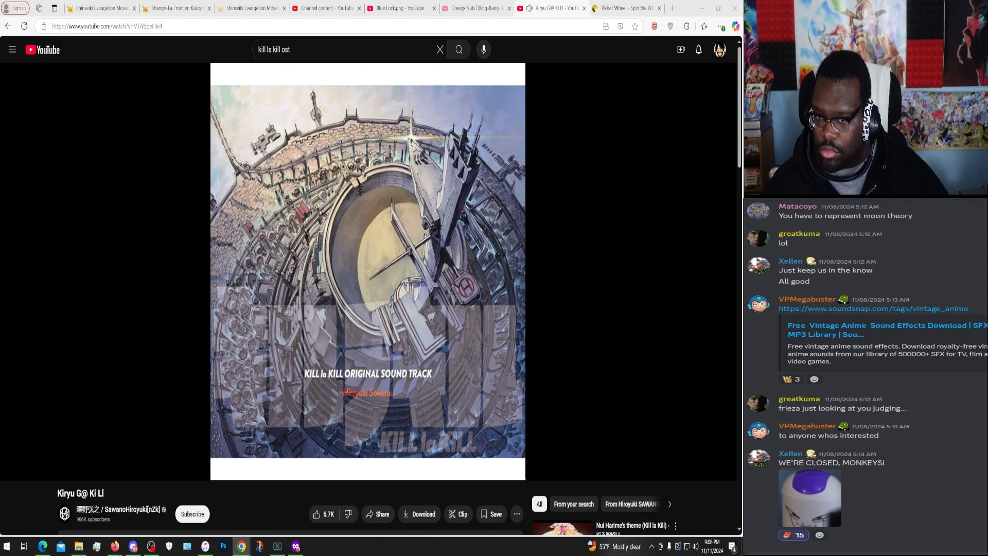
Task: Open YouTube notifications bell
Action: point(699,49)
